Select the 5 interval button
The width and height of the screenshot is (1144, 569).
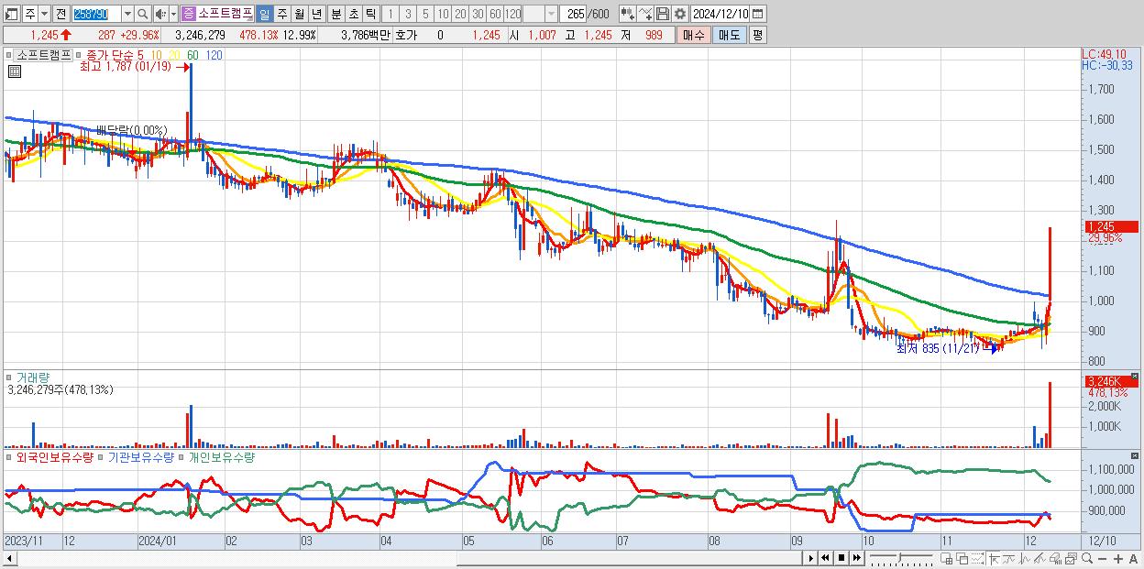tap(425, 14)
